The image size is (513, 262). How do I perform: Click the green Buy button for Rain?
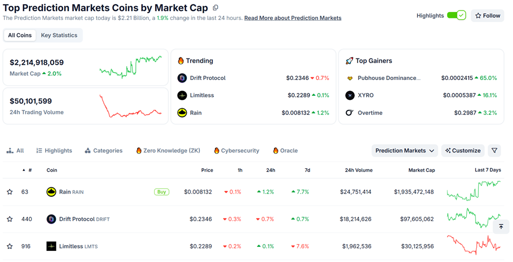pos(162,192)
